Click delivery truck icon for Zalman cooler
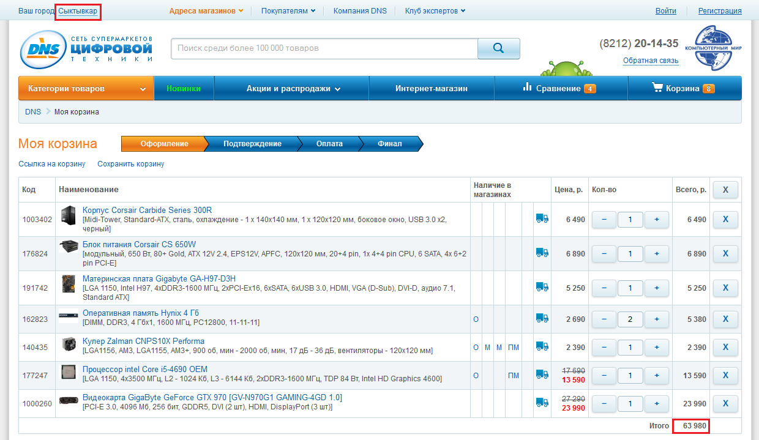The image size is (759, 440). pyautogui.click(x=542, y=346)
